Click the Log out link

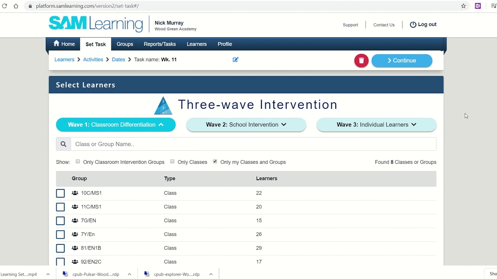[423, 24]
